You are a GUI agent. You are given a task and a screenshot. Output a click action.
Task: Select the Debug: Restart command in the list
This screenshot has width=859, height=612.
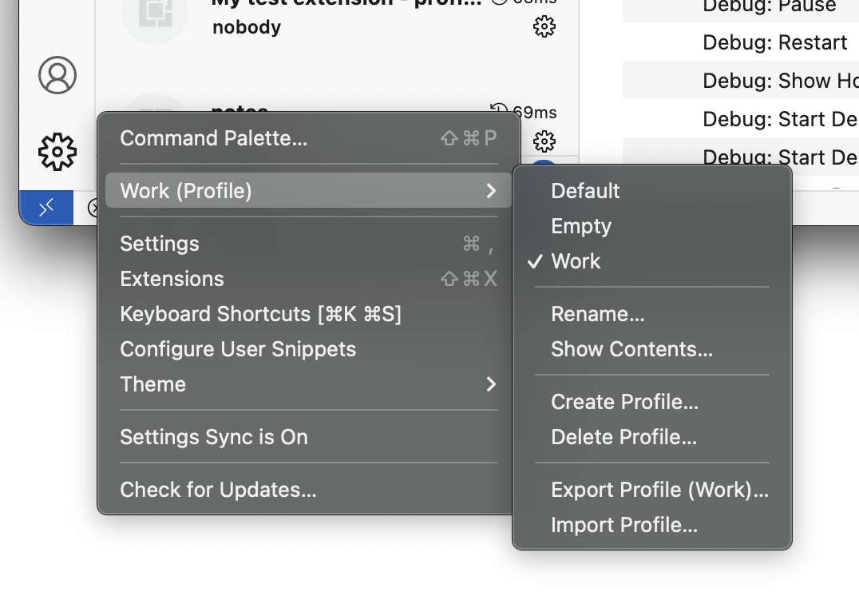tap(774, 42)
